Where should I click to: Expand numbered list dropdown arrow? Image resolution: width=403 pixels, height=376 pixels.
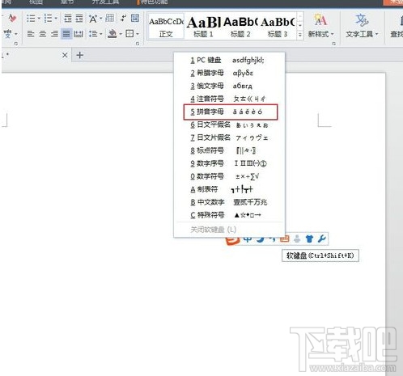coord(56,19)
